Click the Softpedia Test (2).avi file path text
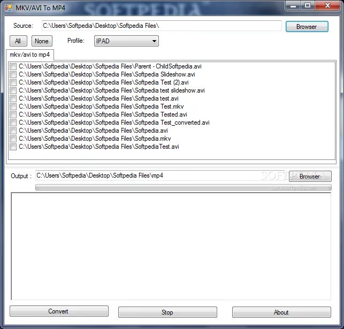Screen dimensions: 344x329 point(104,82)
